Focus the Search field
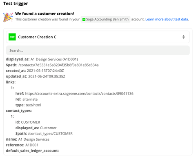This screenshot has height=157, width=196. pos(98,51)
